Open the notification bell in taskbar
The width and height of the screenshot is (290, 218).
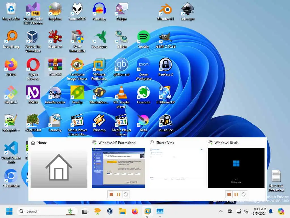pos(271,211)
